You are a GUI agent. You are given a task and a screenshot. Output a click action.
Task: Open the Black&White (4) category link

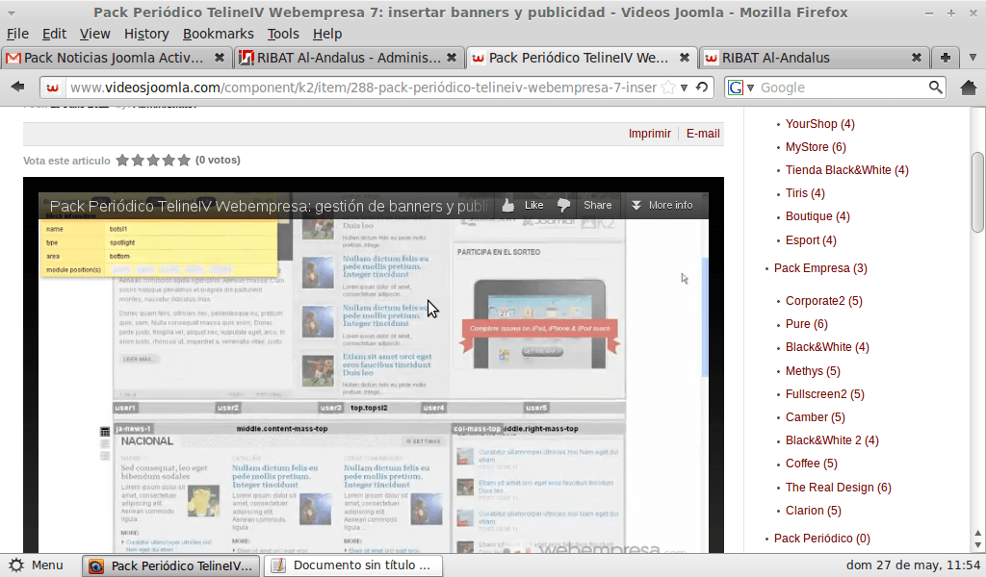pyautogui.click(x=827, y=347)
